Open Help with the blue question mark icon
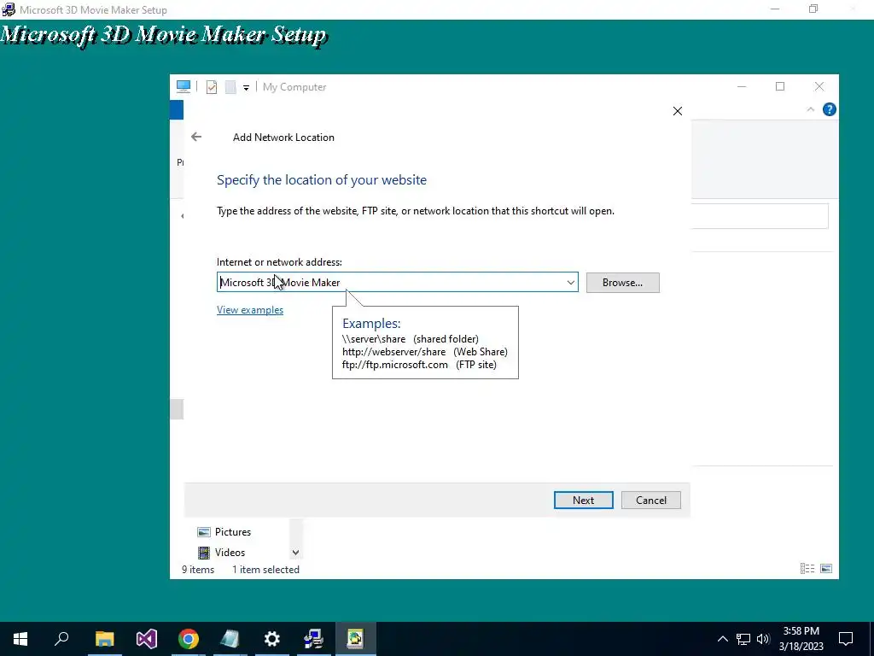The height and width of the screenshot is (656, 874). click(829, 109)
